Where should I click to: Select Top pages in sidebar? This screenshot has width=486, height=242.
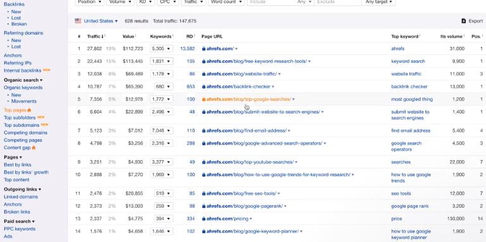pos(15,110)
